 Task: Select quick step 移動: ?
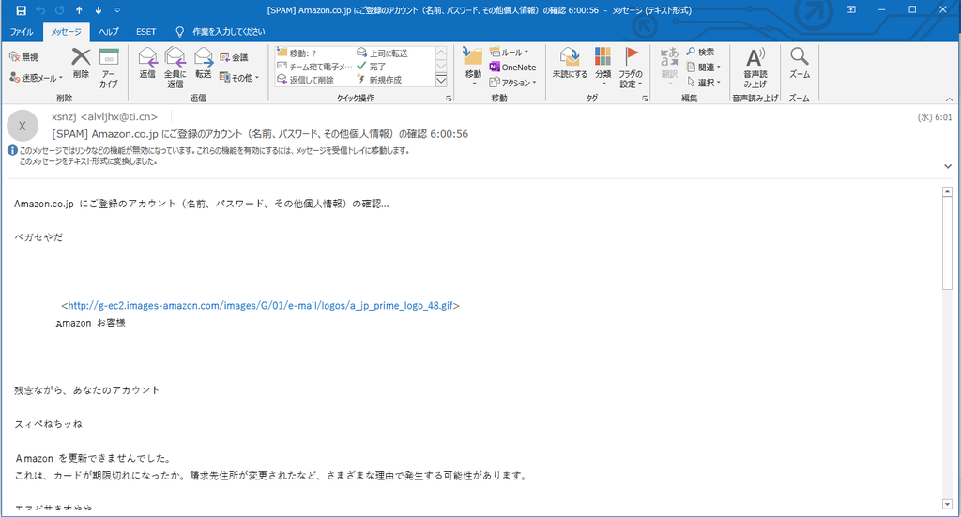pos(314,53)
